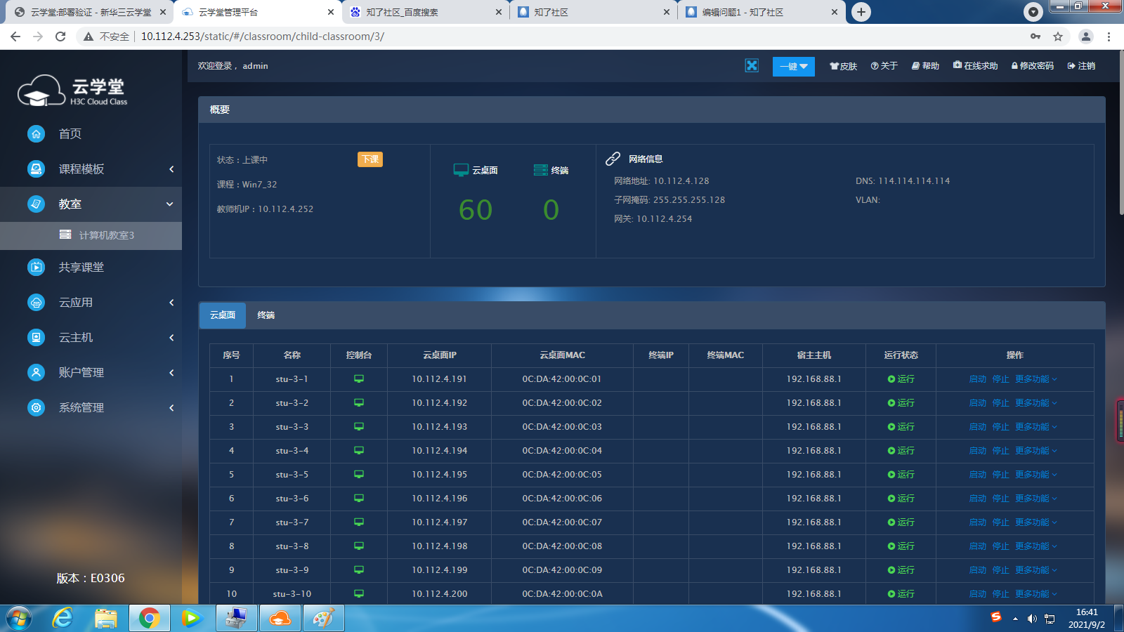Expand the 云应用 menu chevron
Image resolution: width=1124 pixels, height=632 pixels.
coord(171,303)
